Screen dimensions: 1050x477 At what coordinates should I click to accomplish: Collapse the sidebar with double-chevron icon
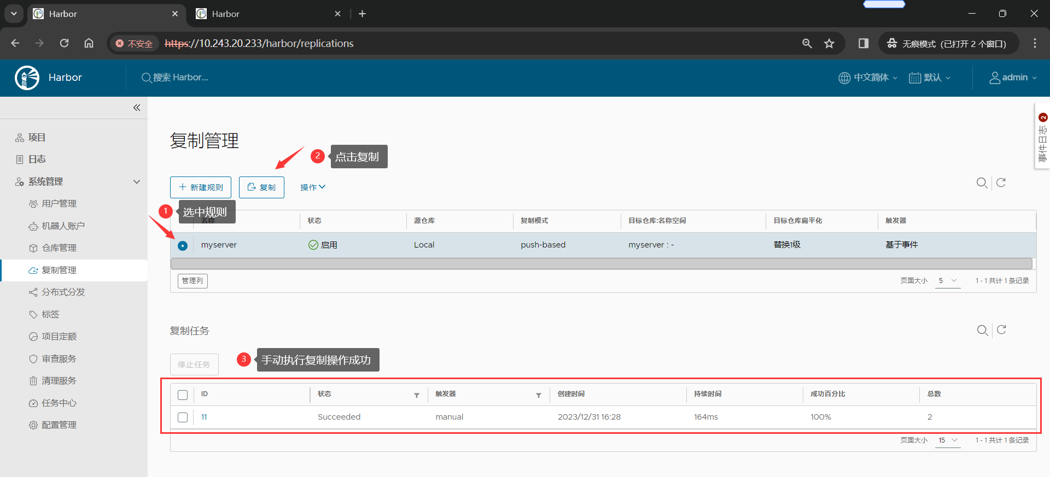(137, 108)
